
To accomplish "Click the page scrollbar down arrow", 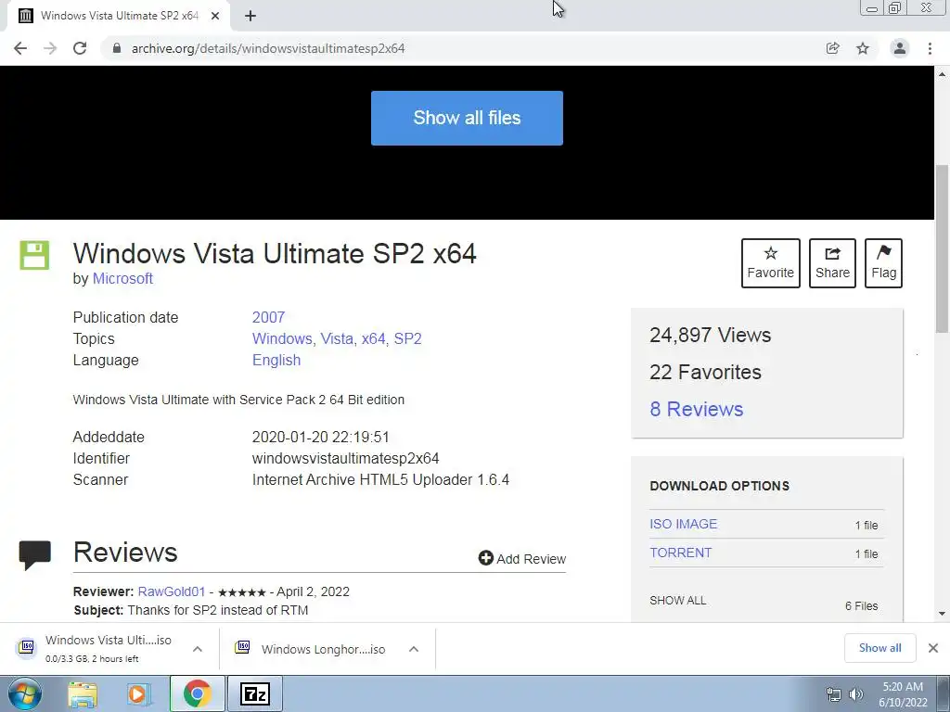I will [943, 614].
